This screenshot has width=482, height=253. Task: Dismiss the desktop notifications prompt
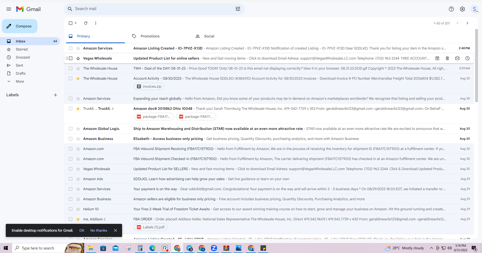[116, 230]
